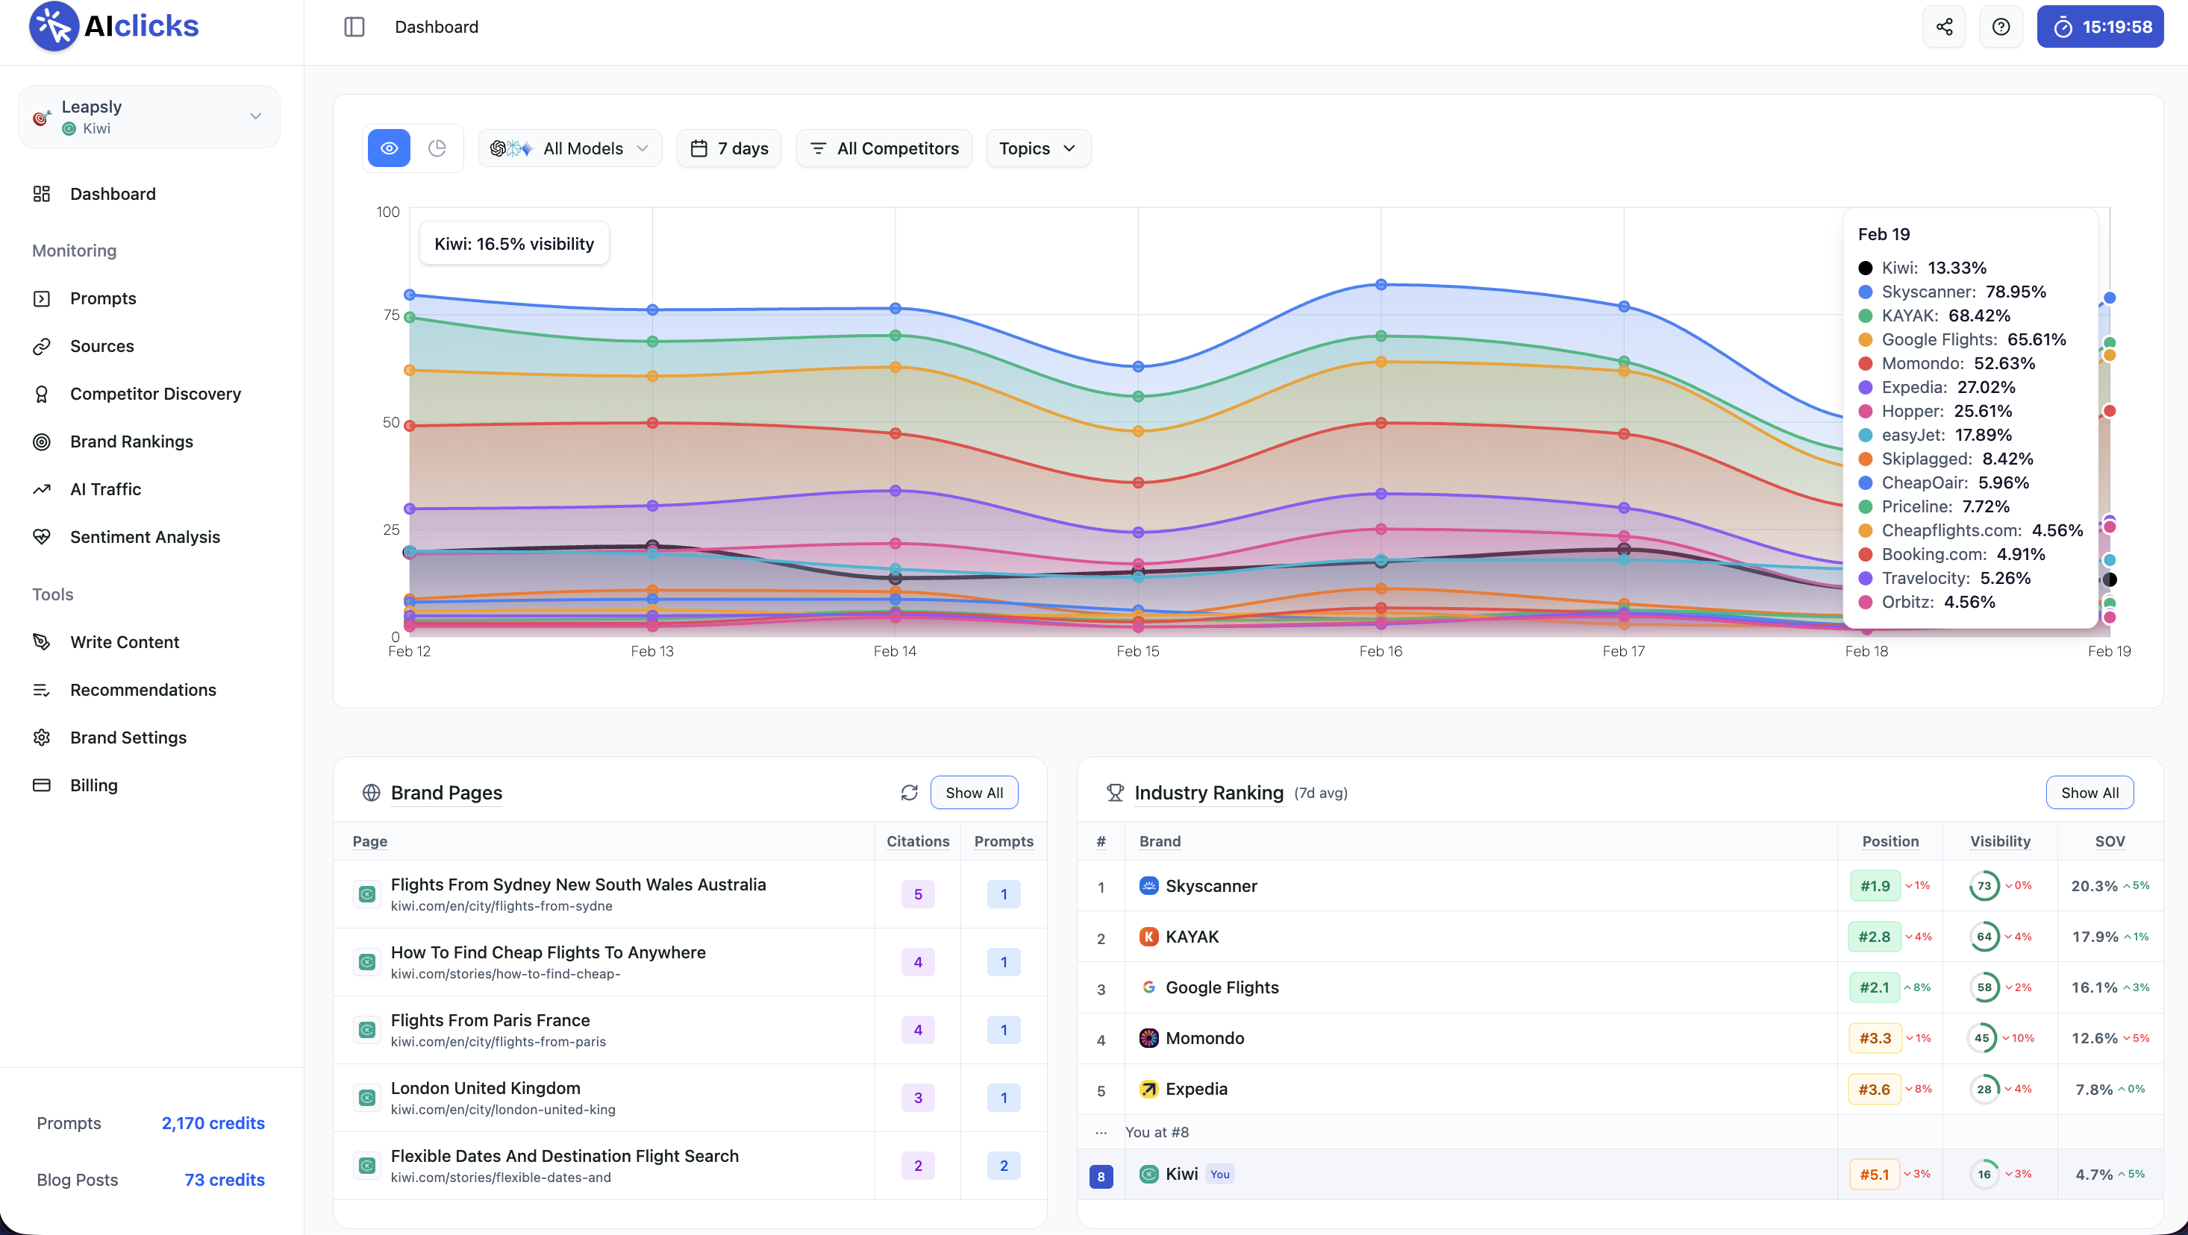Select the Kiwi row in Industry Ranking
The height and width of the screenshot is (1235, 2188).
coord(1181,1174)
